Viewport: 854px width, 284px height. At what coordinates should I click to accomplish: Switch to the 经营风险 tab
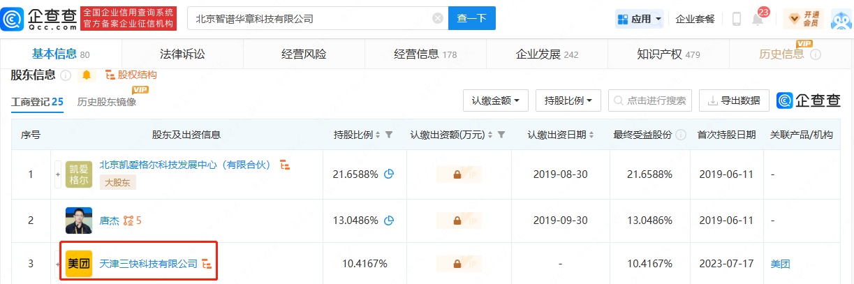(304, 54)
